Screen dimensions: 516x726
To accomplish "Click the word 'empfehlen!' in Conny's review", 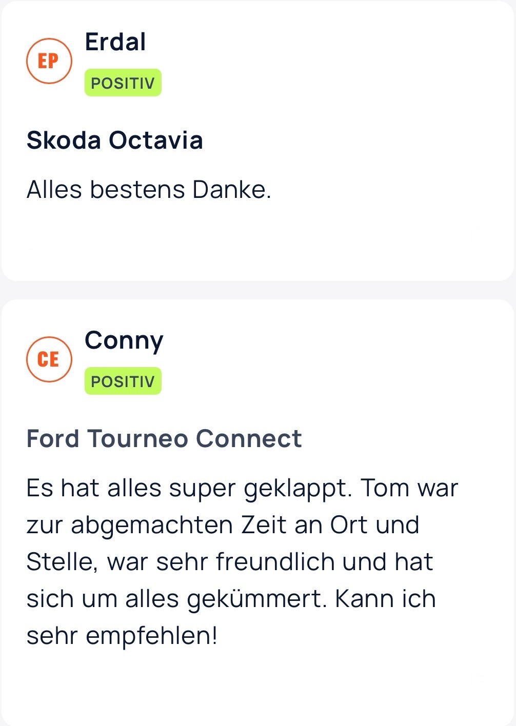I will (152, 636).
